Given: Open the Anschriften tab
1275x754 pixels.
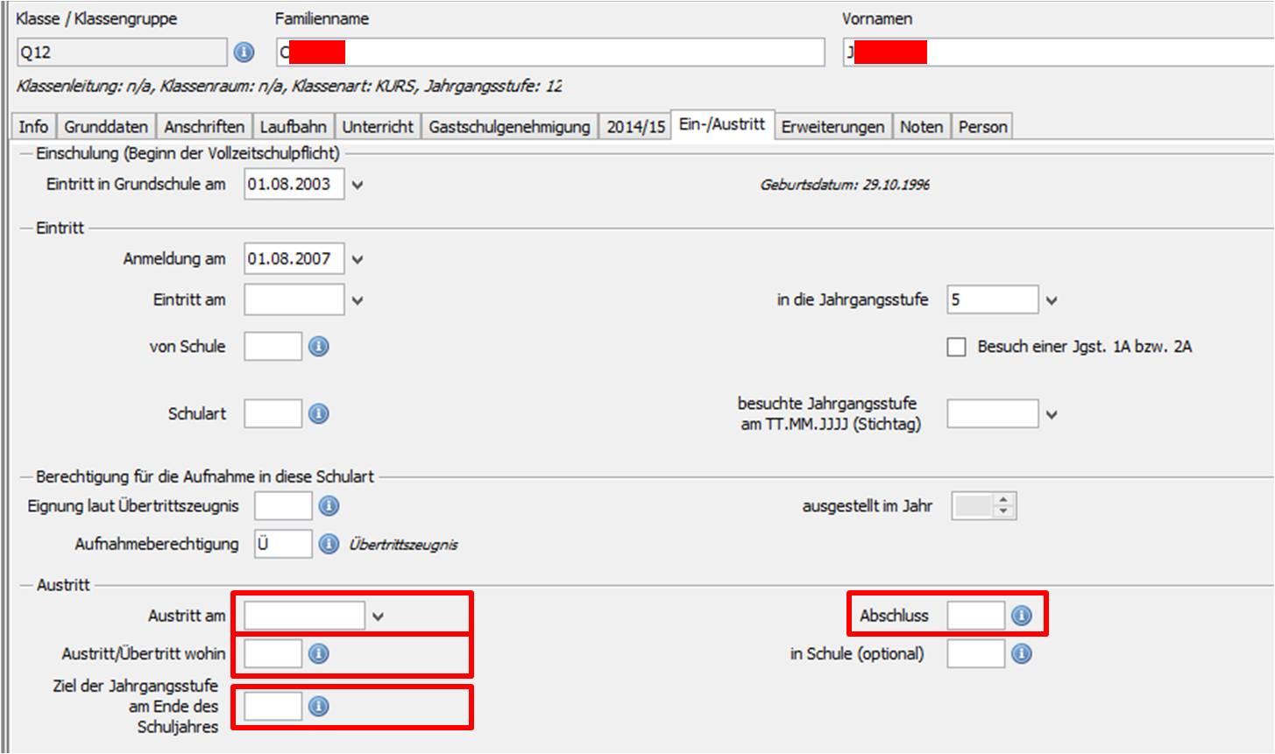Looking at the screenshot, I should [204, 126].
